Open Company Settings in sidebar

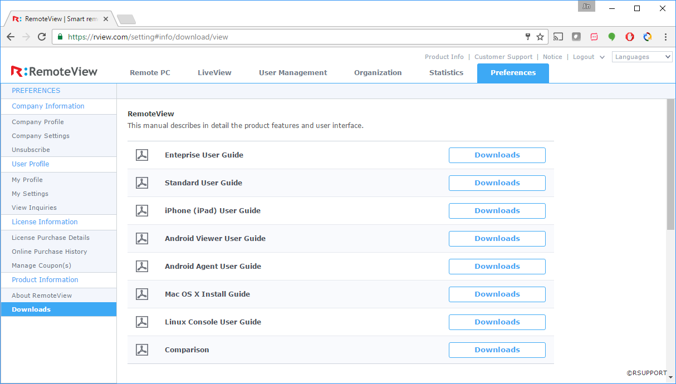coord(41,136)
